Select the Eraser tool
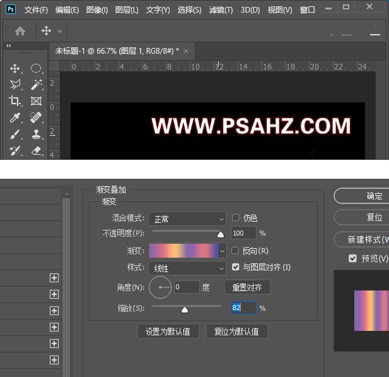The width and height of the screenshot is (389, 377). click(37, 150)
